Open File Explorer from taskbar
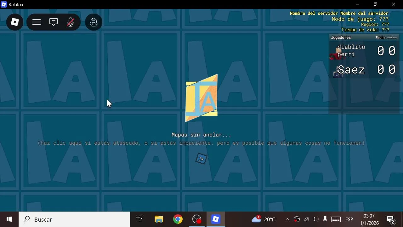The width and height of the screenshot is (403, 227). 159,219
